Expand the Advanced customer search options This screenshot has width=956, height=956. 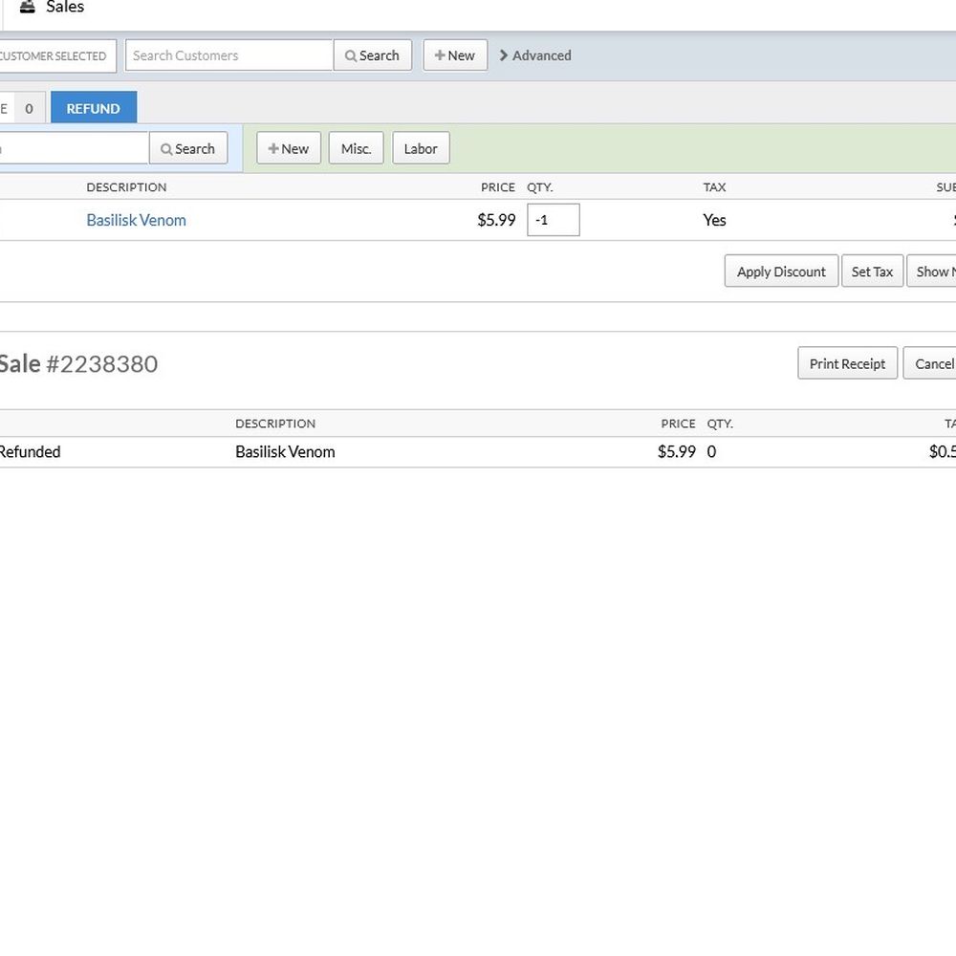click(x=535, y=55)
